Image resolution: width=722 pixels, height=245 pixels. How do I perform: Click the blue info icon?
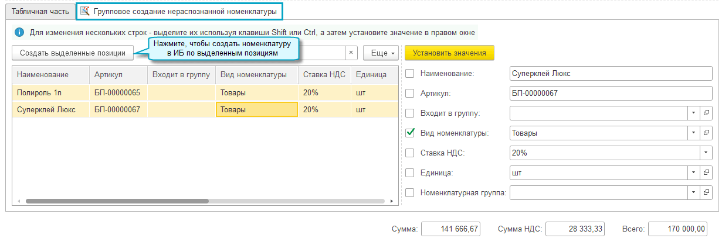coord(19,32)
